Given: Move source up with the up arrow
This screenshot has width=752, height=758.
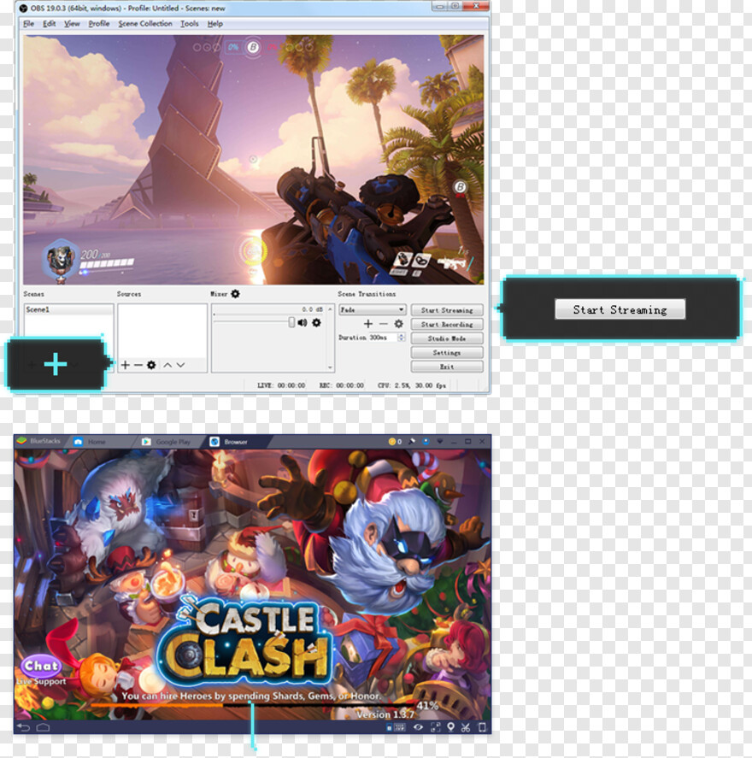Looking at the screenshot, I should [167, 365].
